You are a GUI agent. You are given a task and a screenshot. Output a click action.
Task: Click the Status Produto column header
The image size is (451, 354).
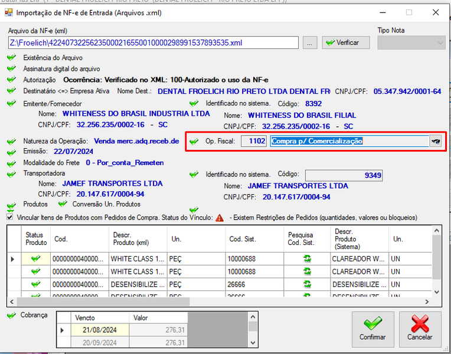pos(36,239)
